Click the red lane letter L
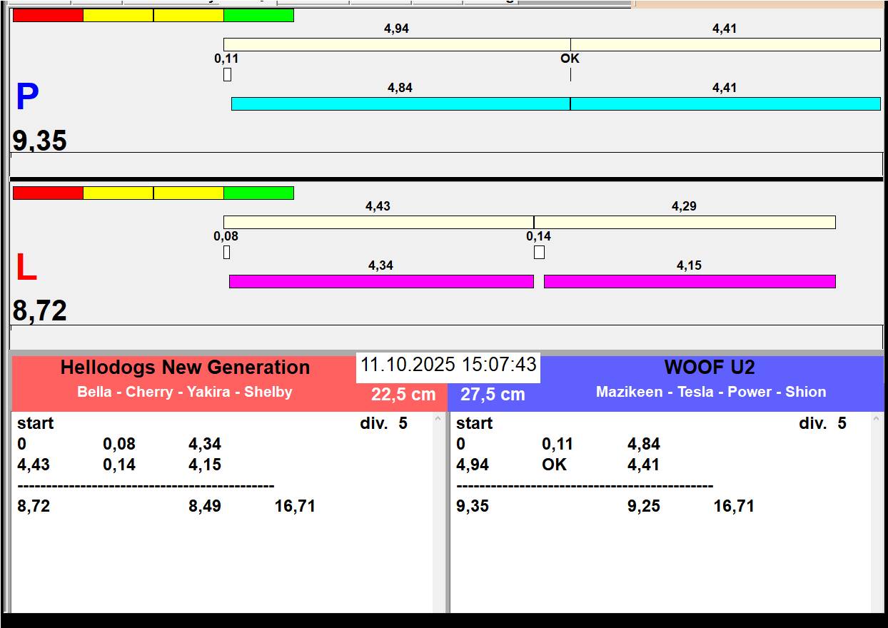Viewport: 888px width, 628px height. 26,268
